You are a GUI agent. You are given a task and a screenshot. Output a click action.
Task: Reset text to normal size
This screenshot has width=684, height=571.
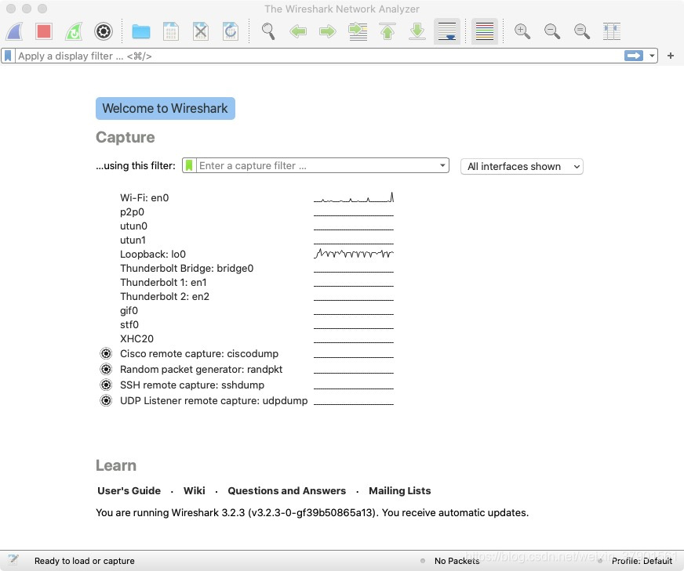point(581,31)
